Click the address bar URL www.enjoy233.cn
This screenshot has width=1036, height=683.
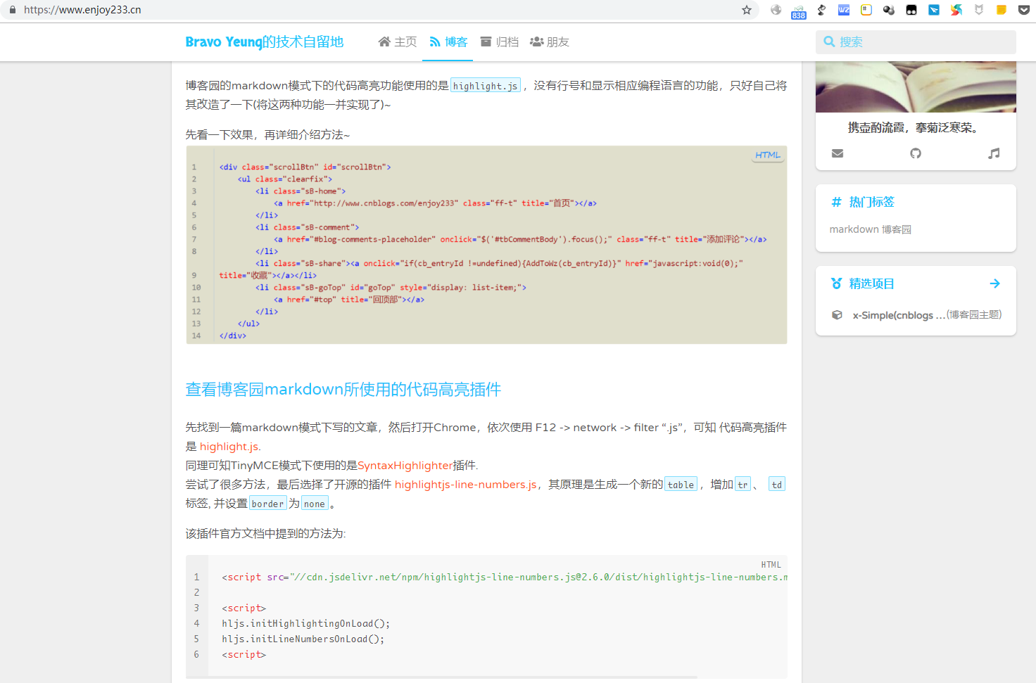click(x=82, y=10)
